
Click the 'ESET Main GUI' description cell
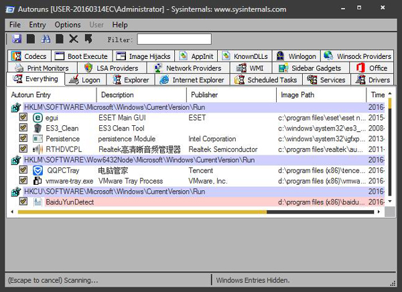(122, 118)
